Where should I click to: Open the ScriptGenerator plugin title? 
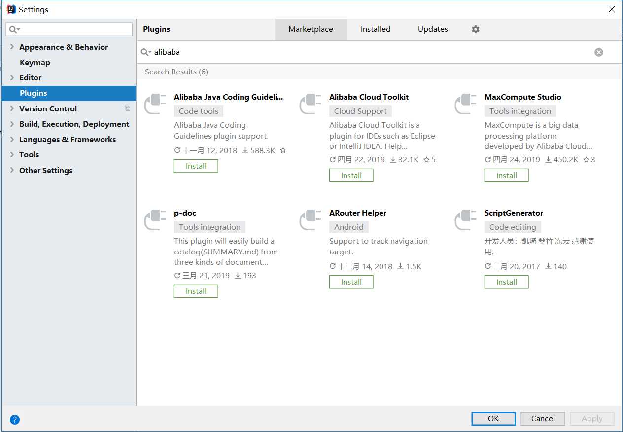click(x=514, y=213)
